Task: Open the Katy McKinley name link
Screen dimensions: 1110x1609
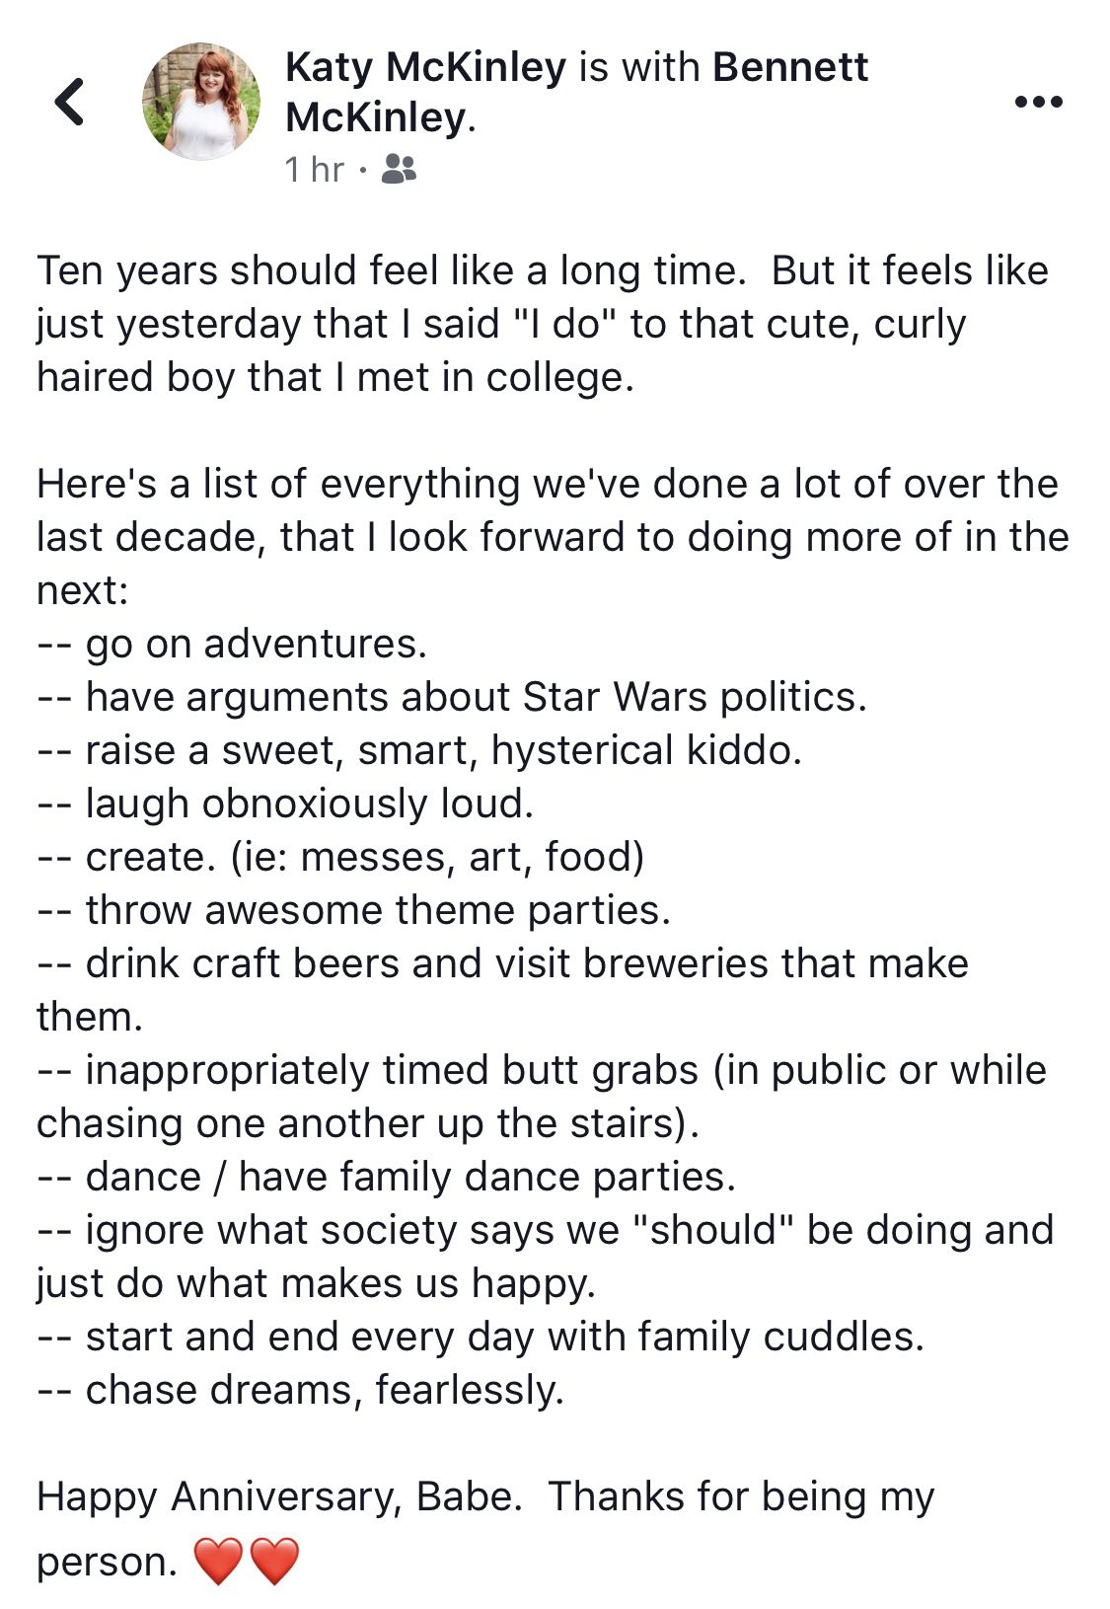Action: click(x=425, y=67)
